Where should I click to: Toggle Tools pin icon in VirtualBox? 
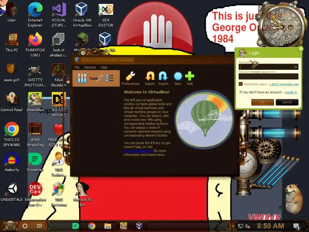(x=100, y=78)
